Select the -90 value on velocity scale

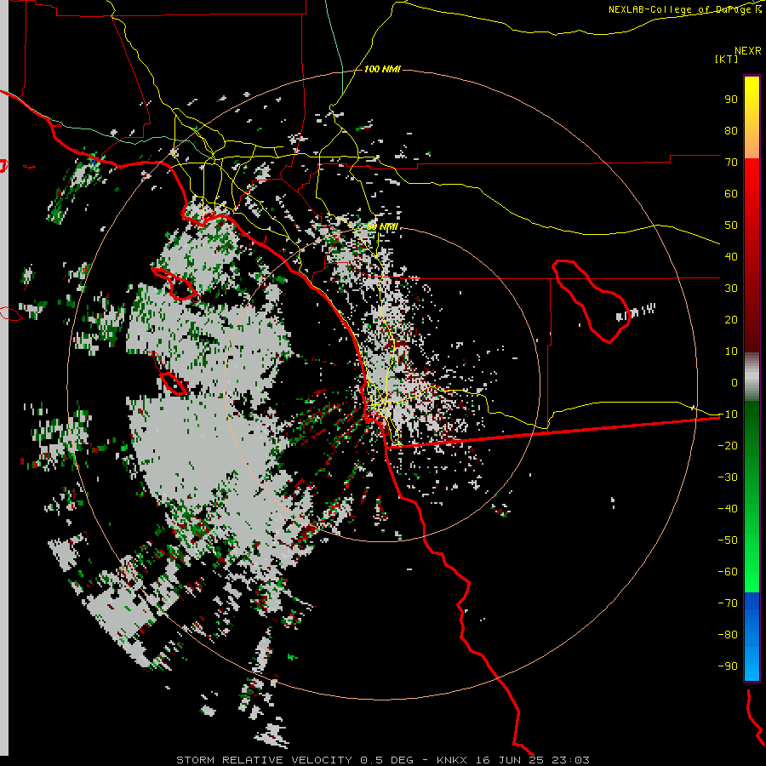(728, 666)
